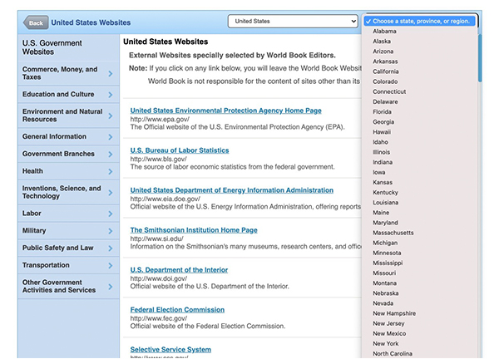This screenshot has width=499, height=359.
Task: Expand Labor category chevron
Action: tap(111, 214)
